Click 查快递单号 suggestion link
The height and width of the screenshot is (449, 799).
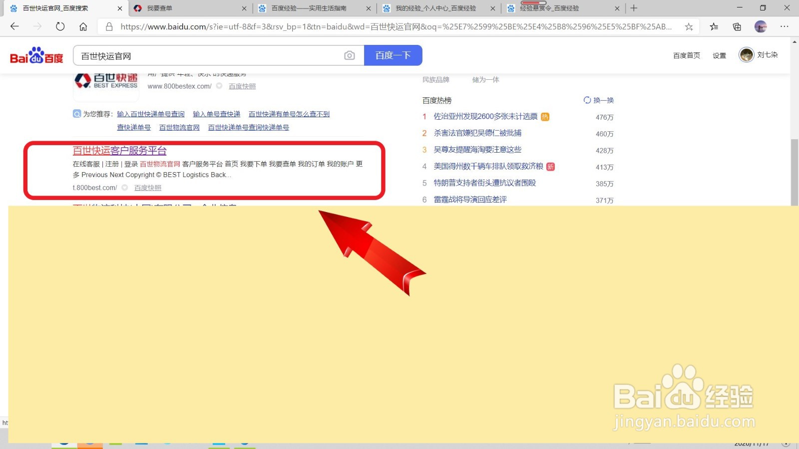[x=134, y=128]
